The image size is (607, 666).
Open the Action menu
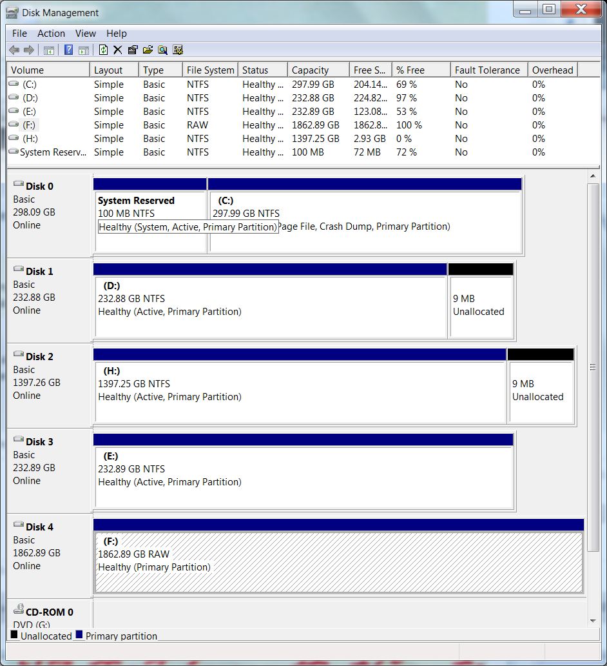(51, 34)
